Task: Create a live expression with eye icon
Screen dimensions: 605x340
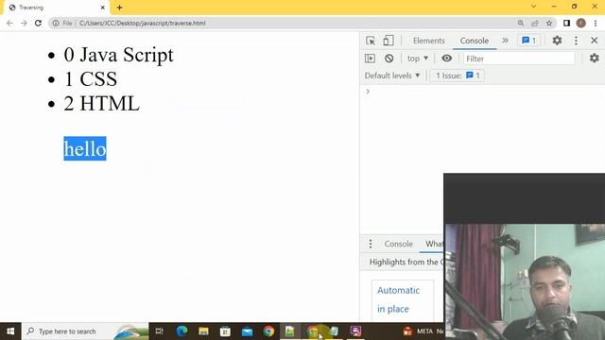Action: pos(447,59)
